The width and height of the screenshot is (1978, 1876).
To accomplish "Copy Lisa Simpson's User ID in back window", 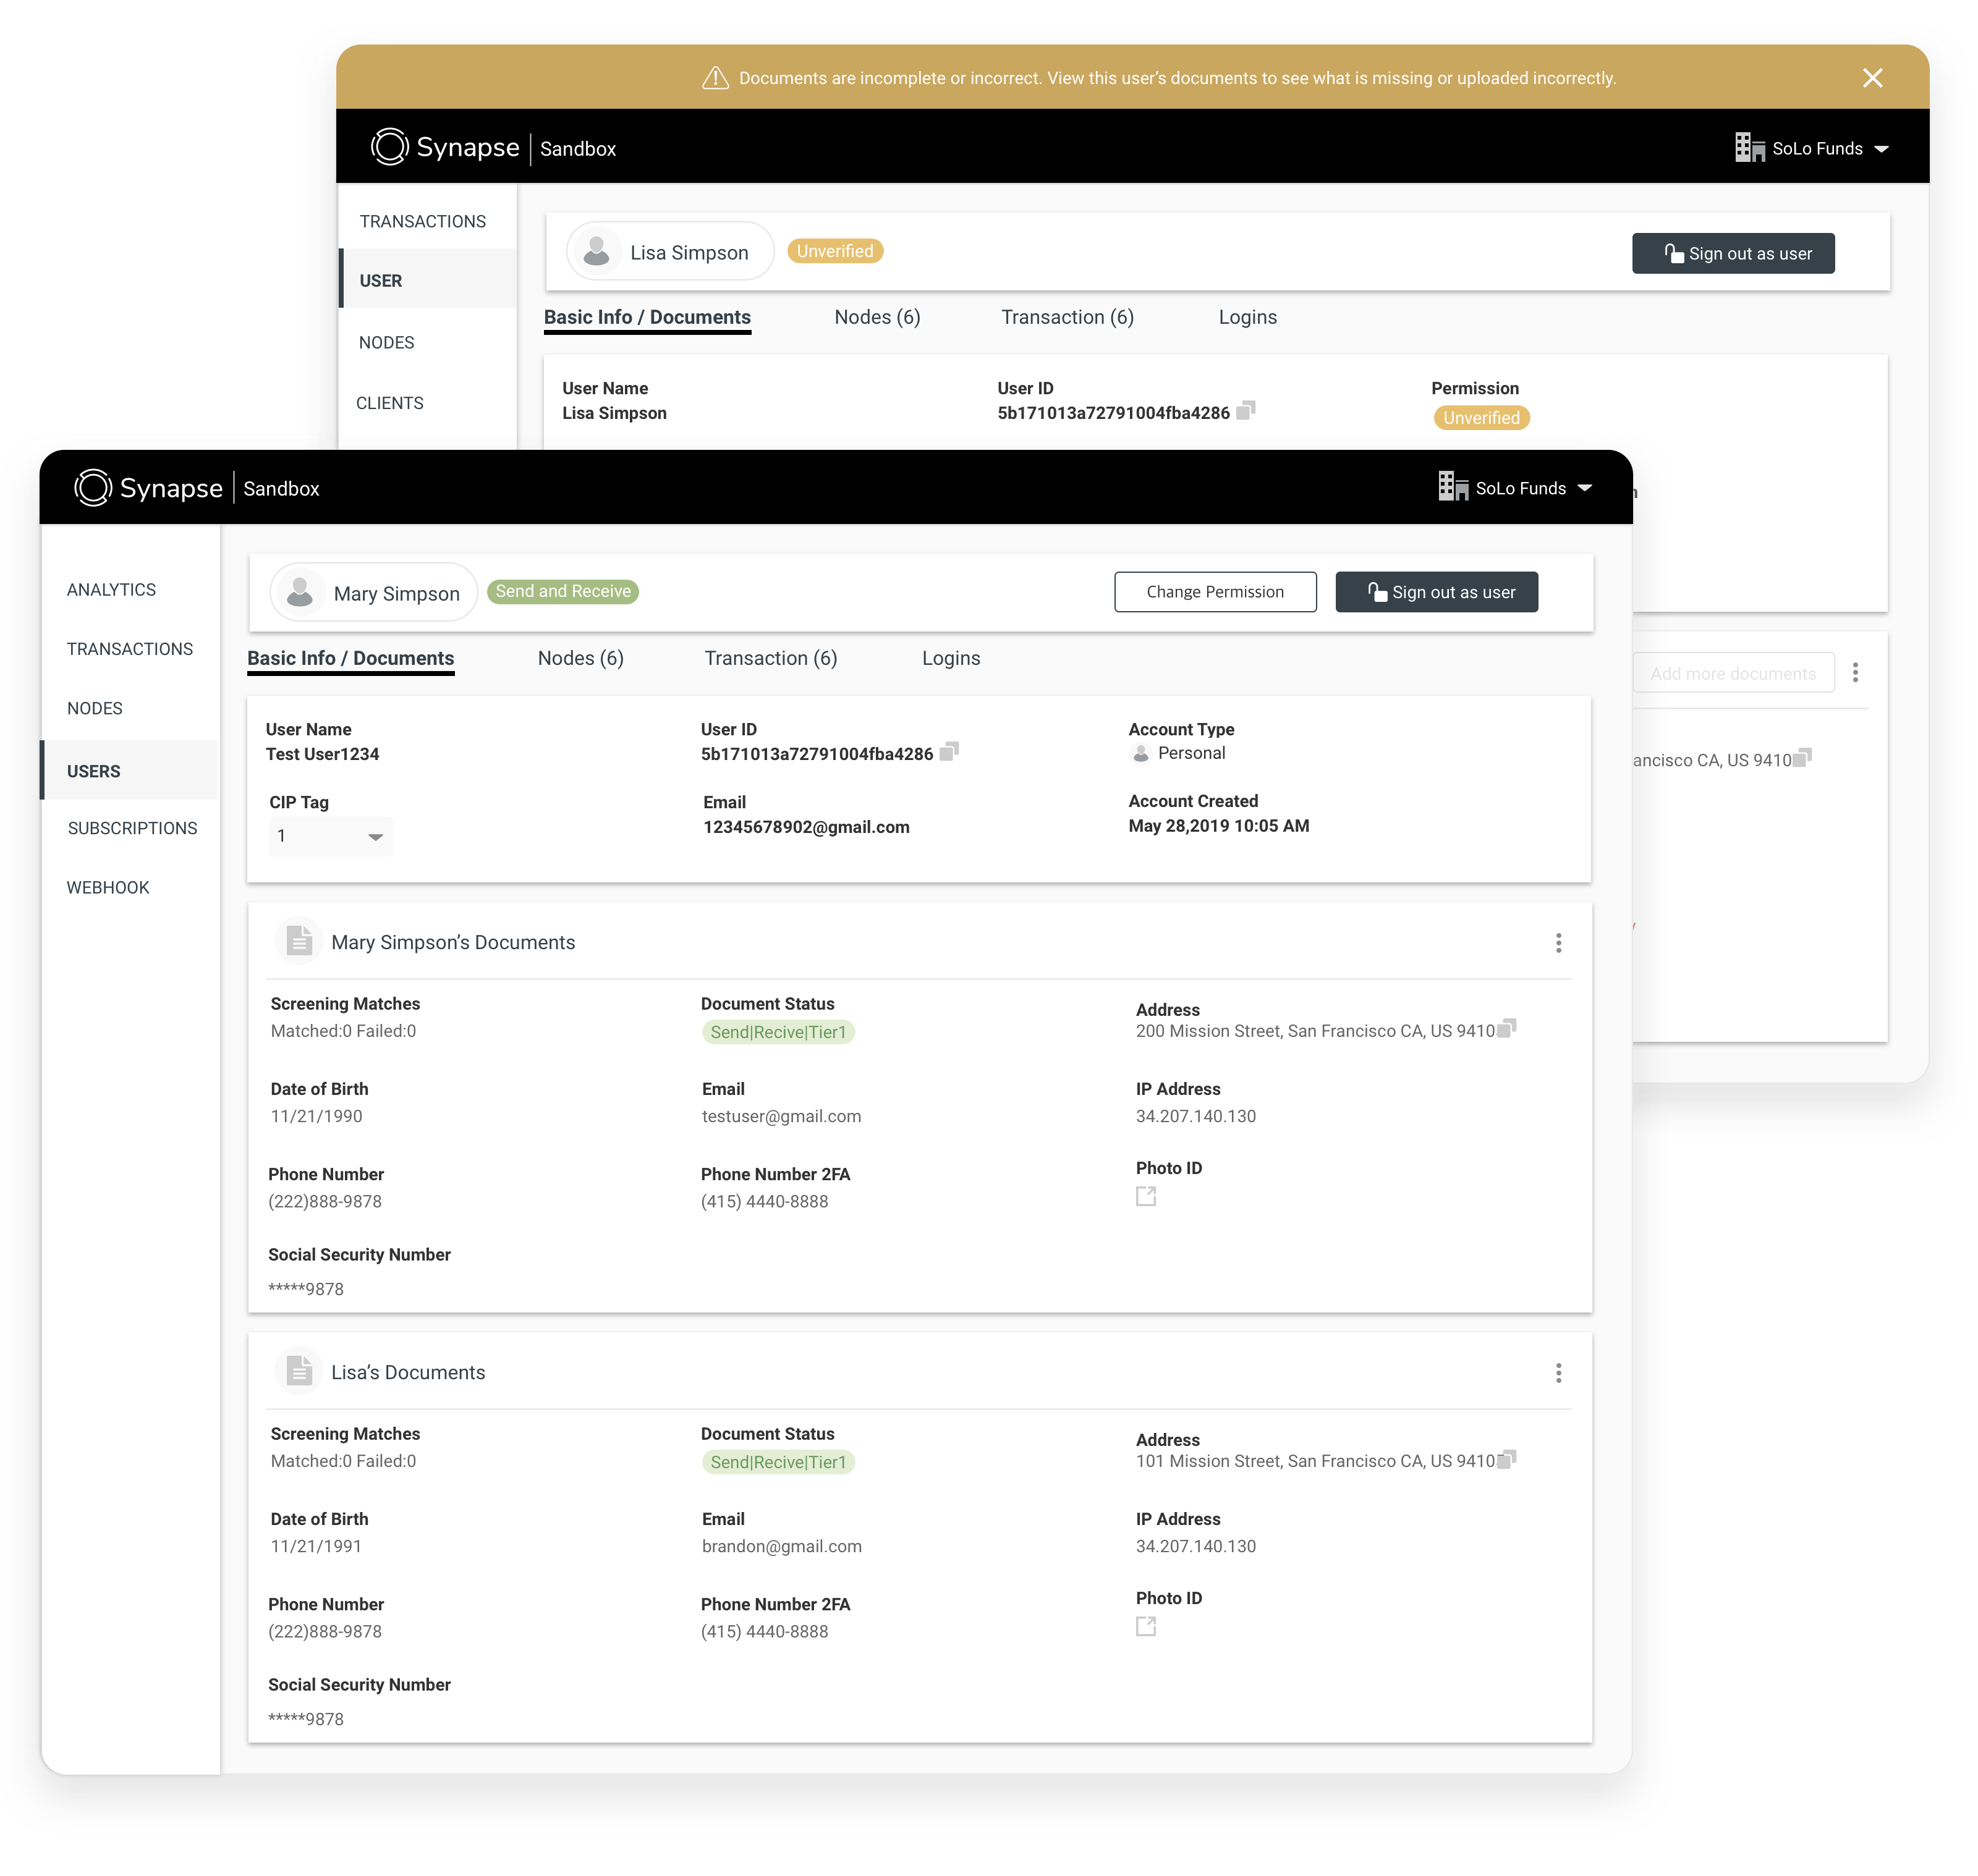I will coord(1246,410).
